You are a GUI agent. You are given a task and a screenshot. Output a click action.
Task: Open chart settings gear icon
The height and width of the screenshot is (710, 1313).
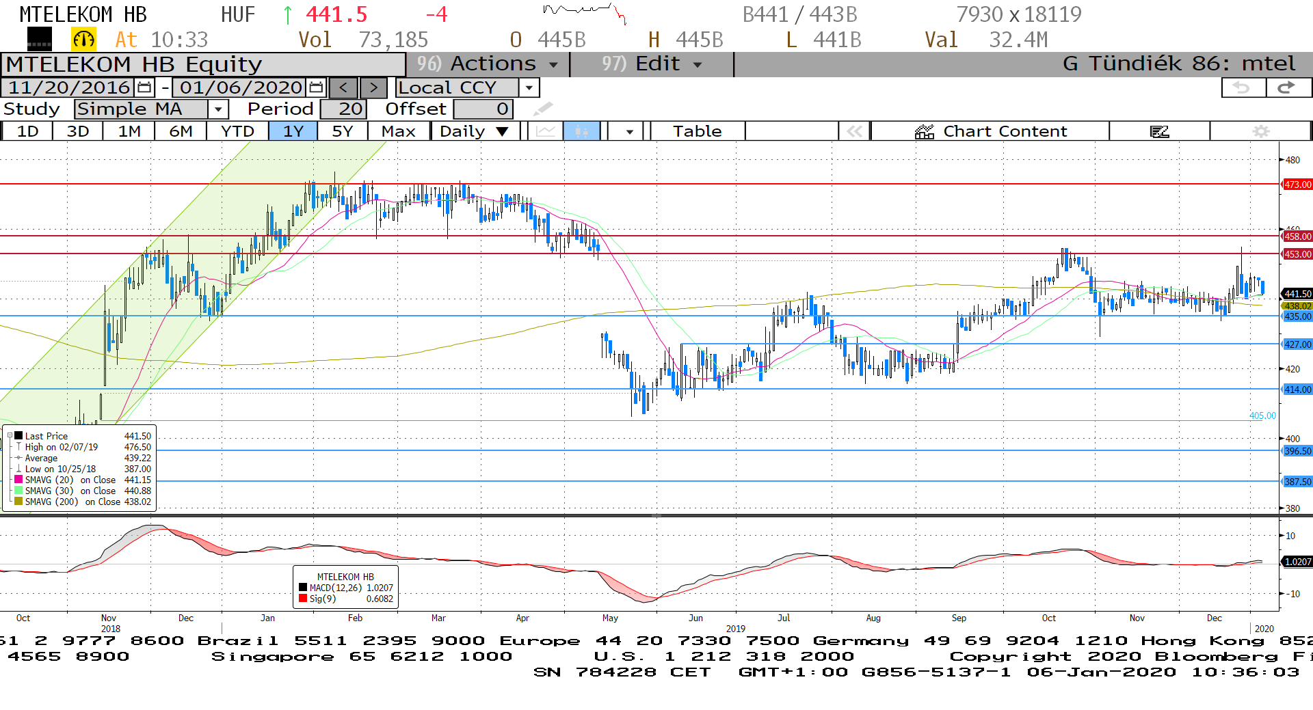(x=1260, y=131)
